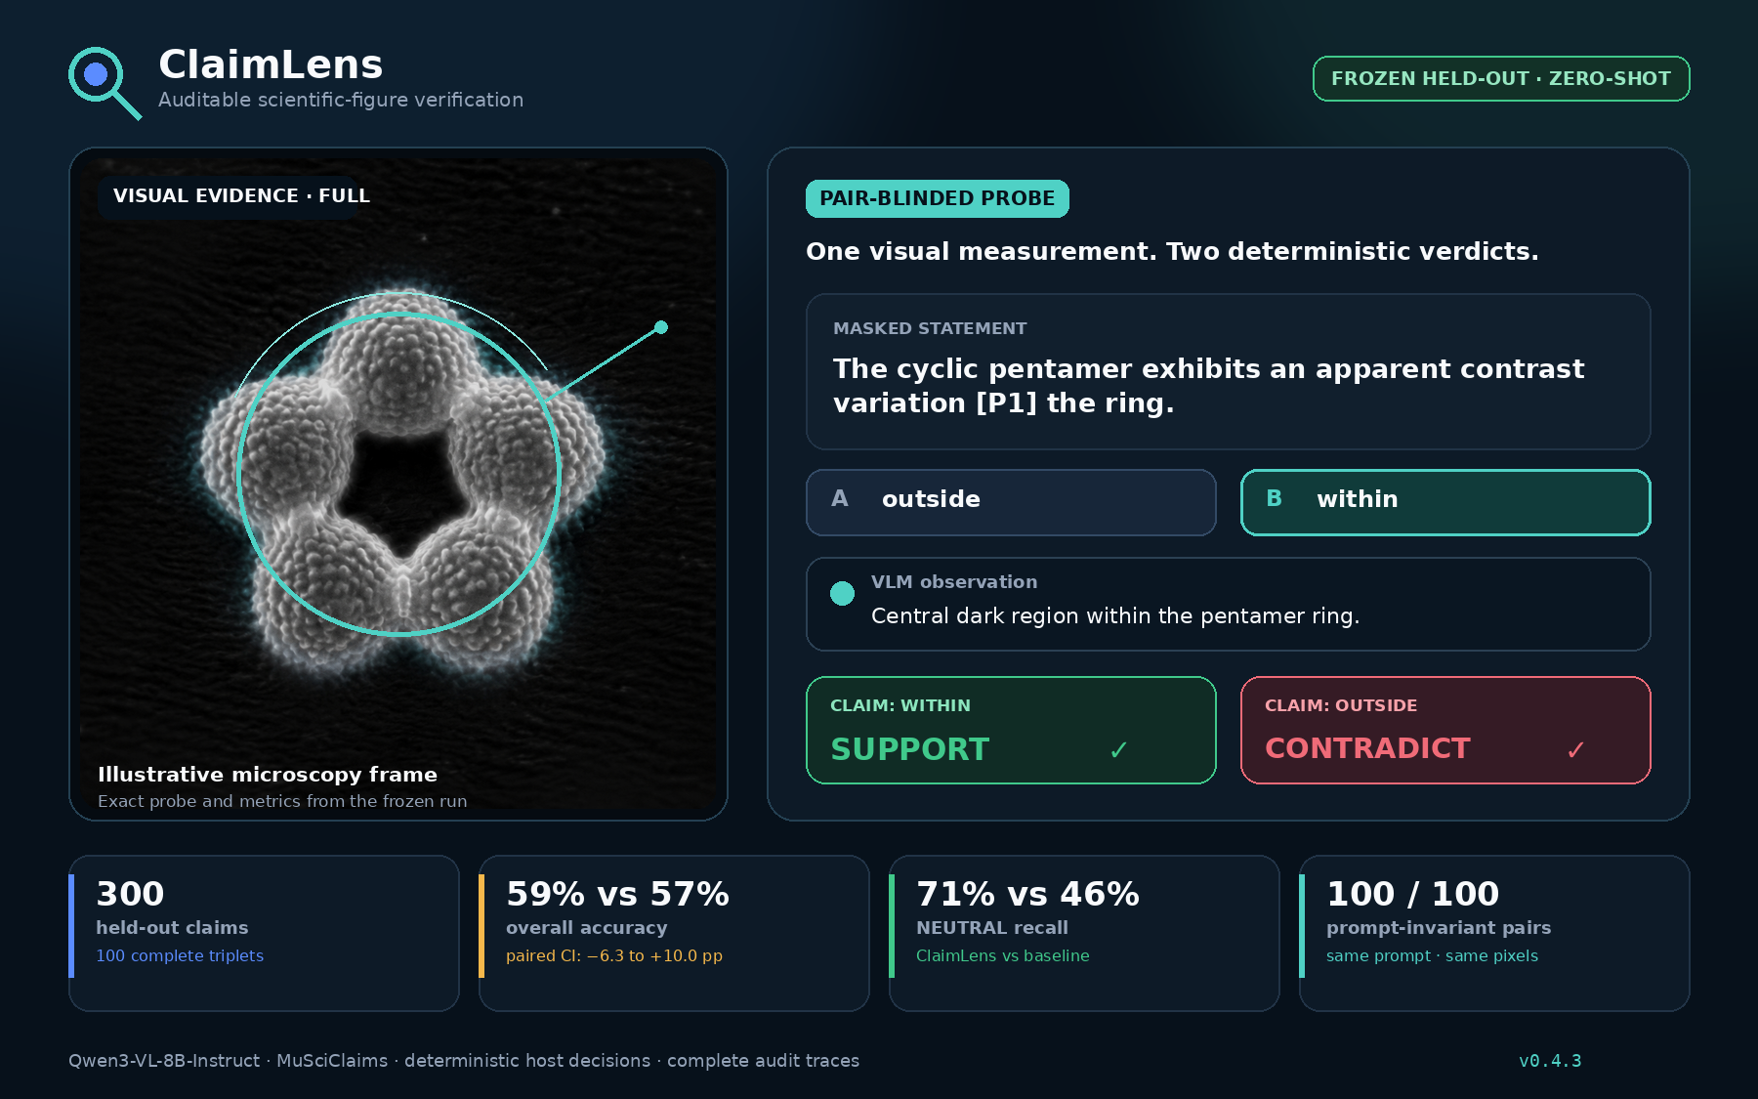
Task: Open the 300 held-out claims stat card
Action: click(264, 933)
